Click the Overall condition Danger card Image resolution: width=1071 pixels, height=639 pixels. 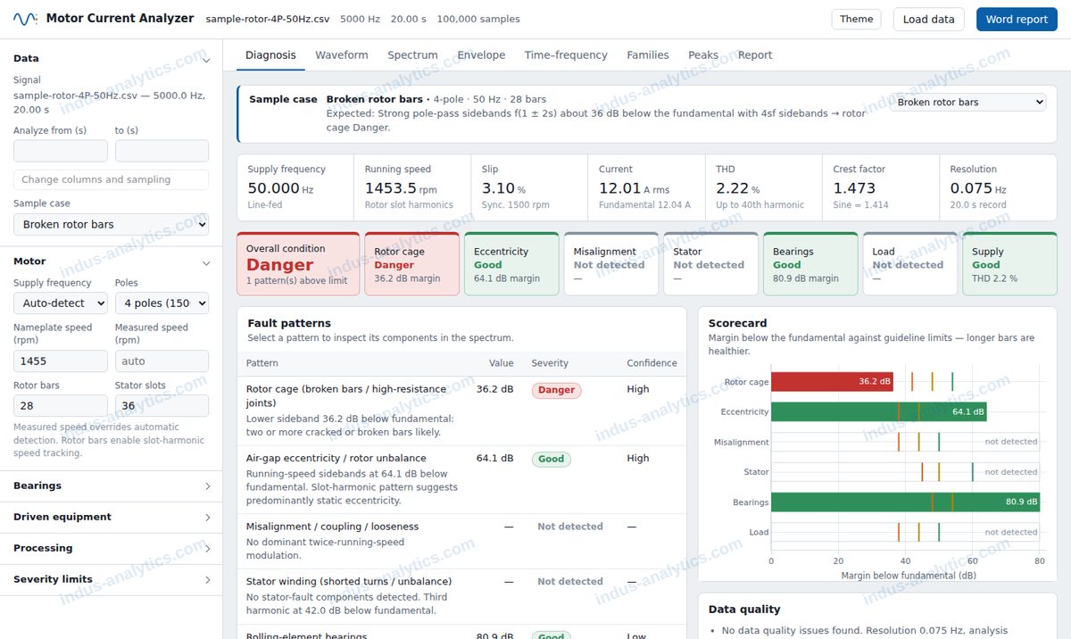coord(298,264)
